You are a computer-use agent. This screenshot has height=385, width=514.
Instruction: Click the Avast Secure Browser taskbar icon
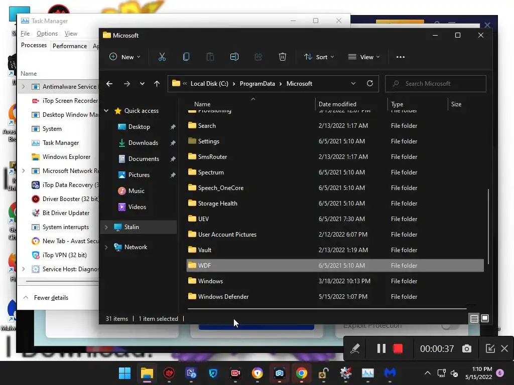(x=258, y=373)
